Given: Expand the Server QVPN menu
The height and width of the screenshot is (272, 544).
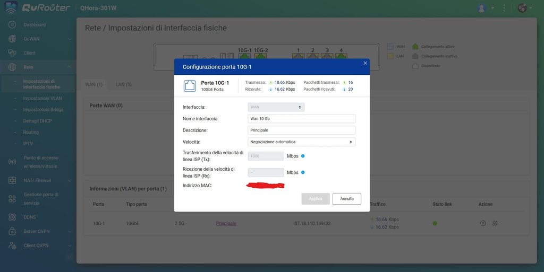Looking at the screenshot, I should coord(69,231).
